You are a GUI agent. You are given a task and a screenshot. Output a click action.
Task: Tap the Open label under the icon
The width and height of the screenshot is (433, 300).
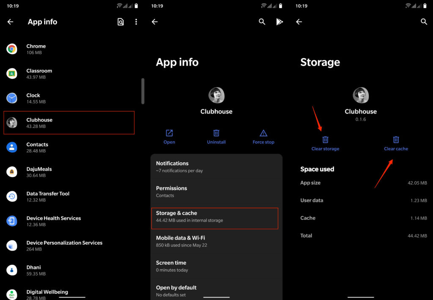pos(169,142)
